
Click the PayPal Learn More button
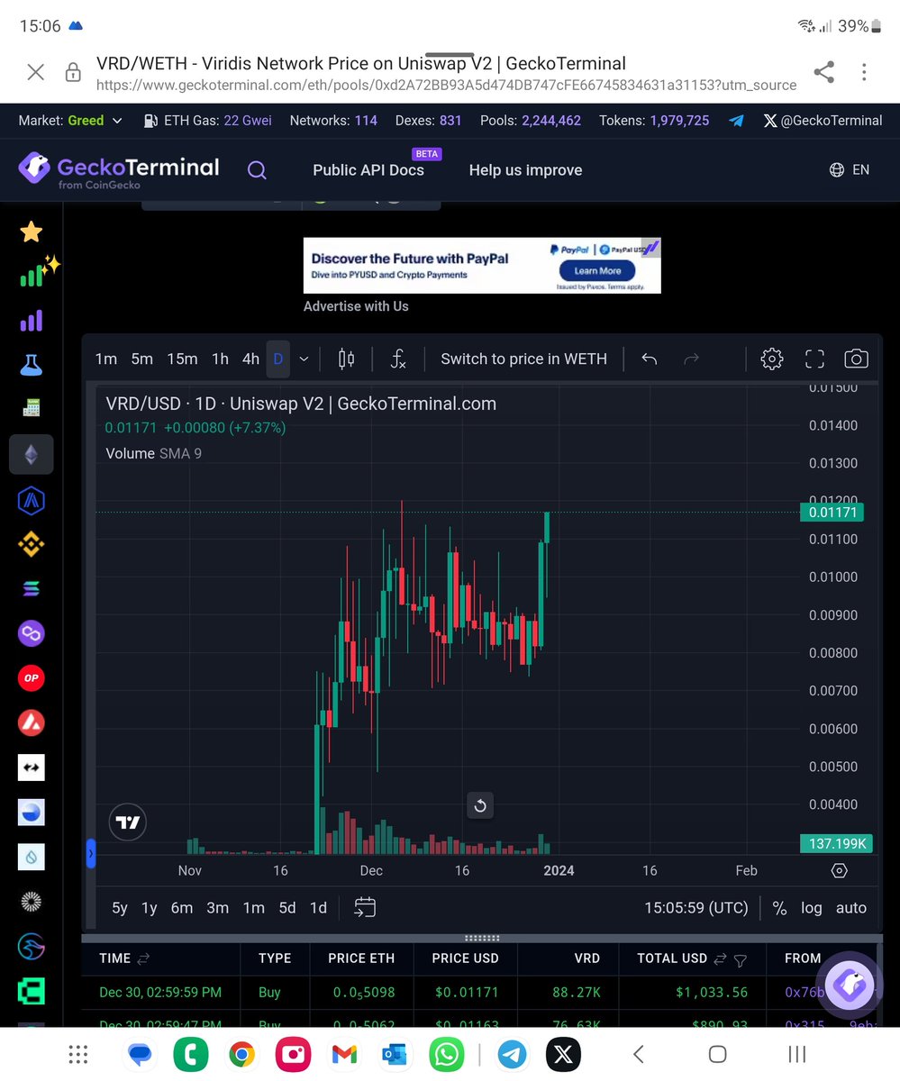pyautogui.click(x=597, y=270)
